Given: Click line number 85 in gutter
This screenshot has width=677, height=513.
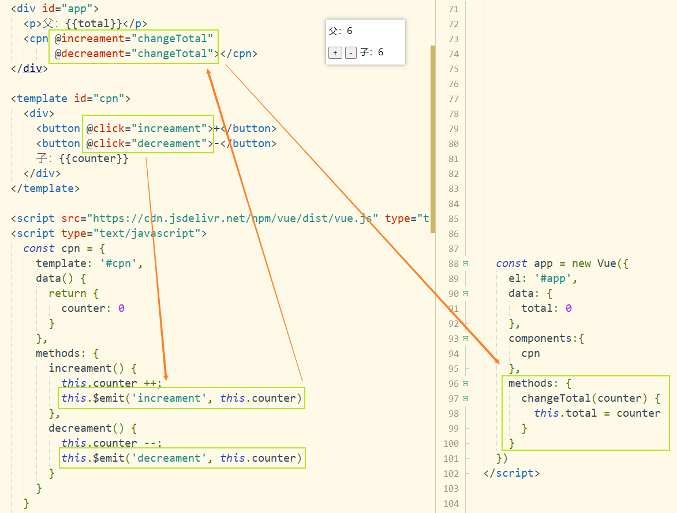Looking at the screenshot, I should point(453,218).
